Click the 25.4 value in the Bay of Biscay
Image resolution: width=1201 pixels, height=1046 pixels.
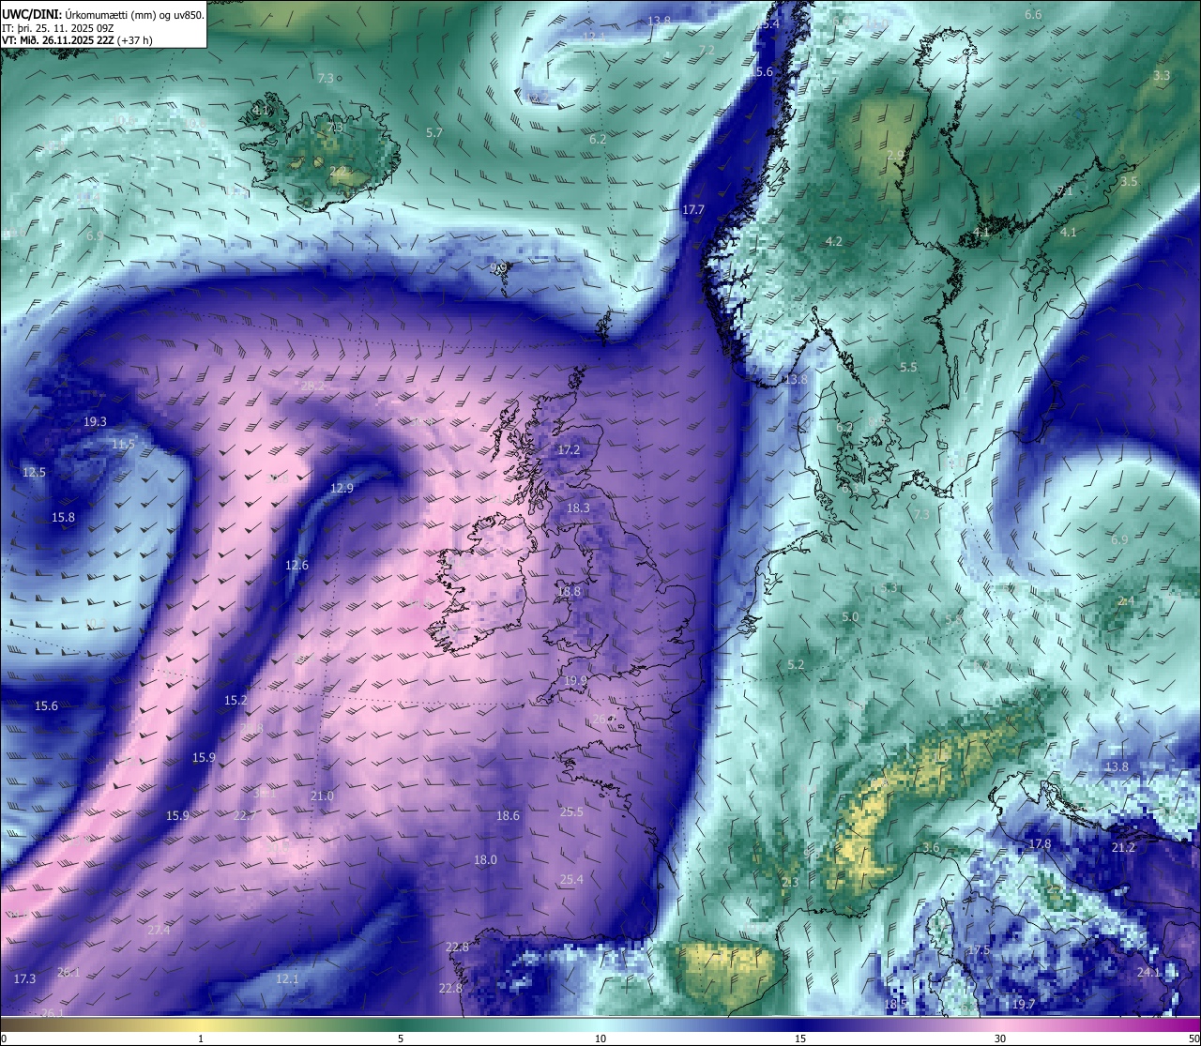[571, 880]
